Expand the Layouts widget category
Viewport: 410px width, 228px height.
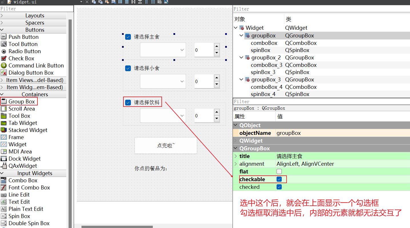pos(2,15)
